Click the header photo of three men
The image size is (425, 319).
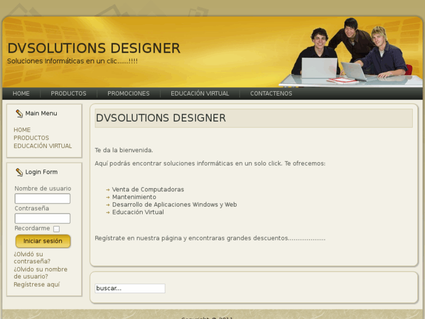(351, 52)
